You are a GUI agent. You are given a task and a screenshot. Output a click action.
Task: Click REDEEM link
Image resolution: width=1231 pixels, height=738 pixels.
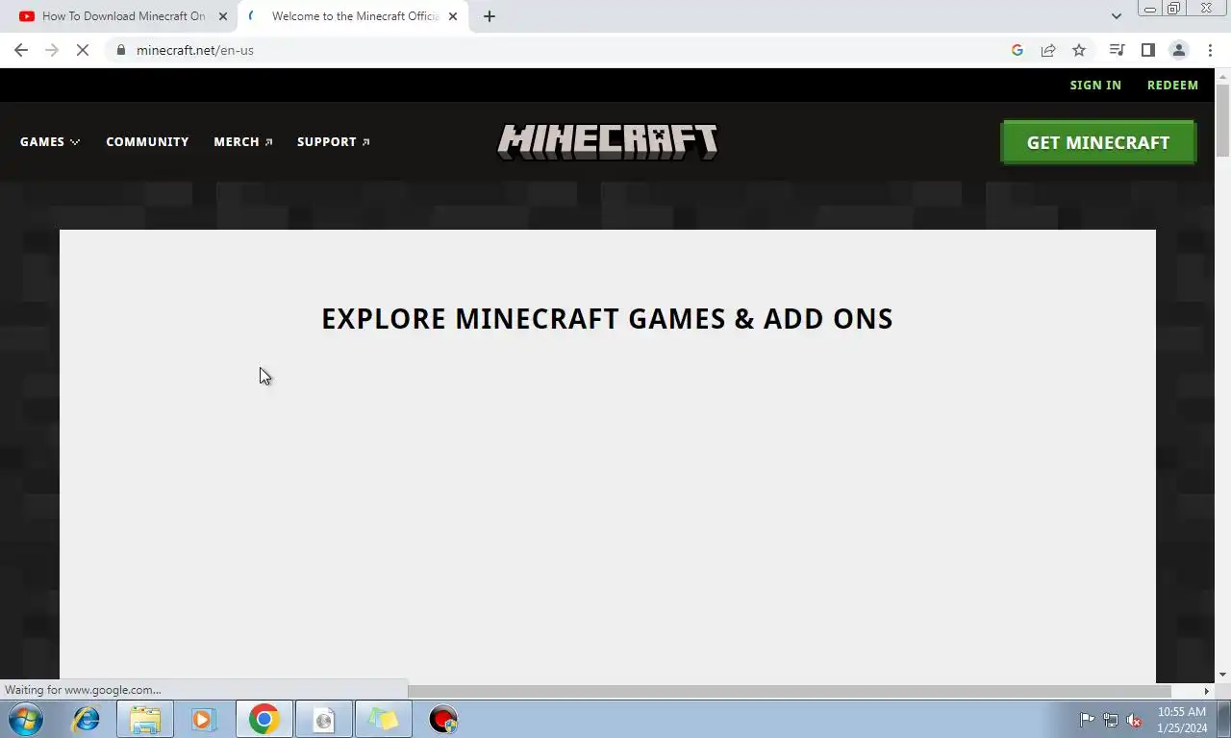coord(1172,85)
